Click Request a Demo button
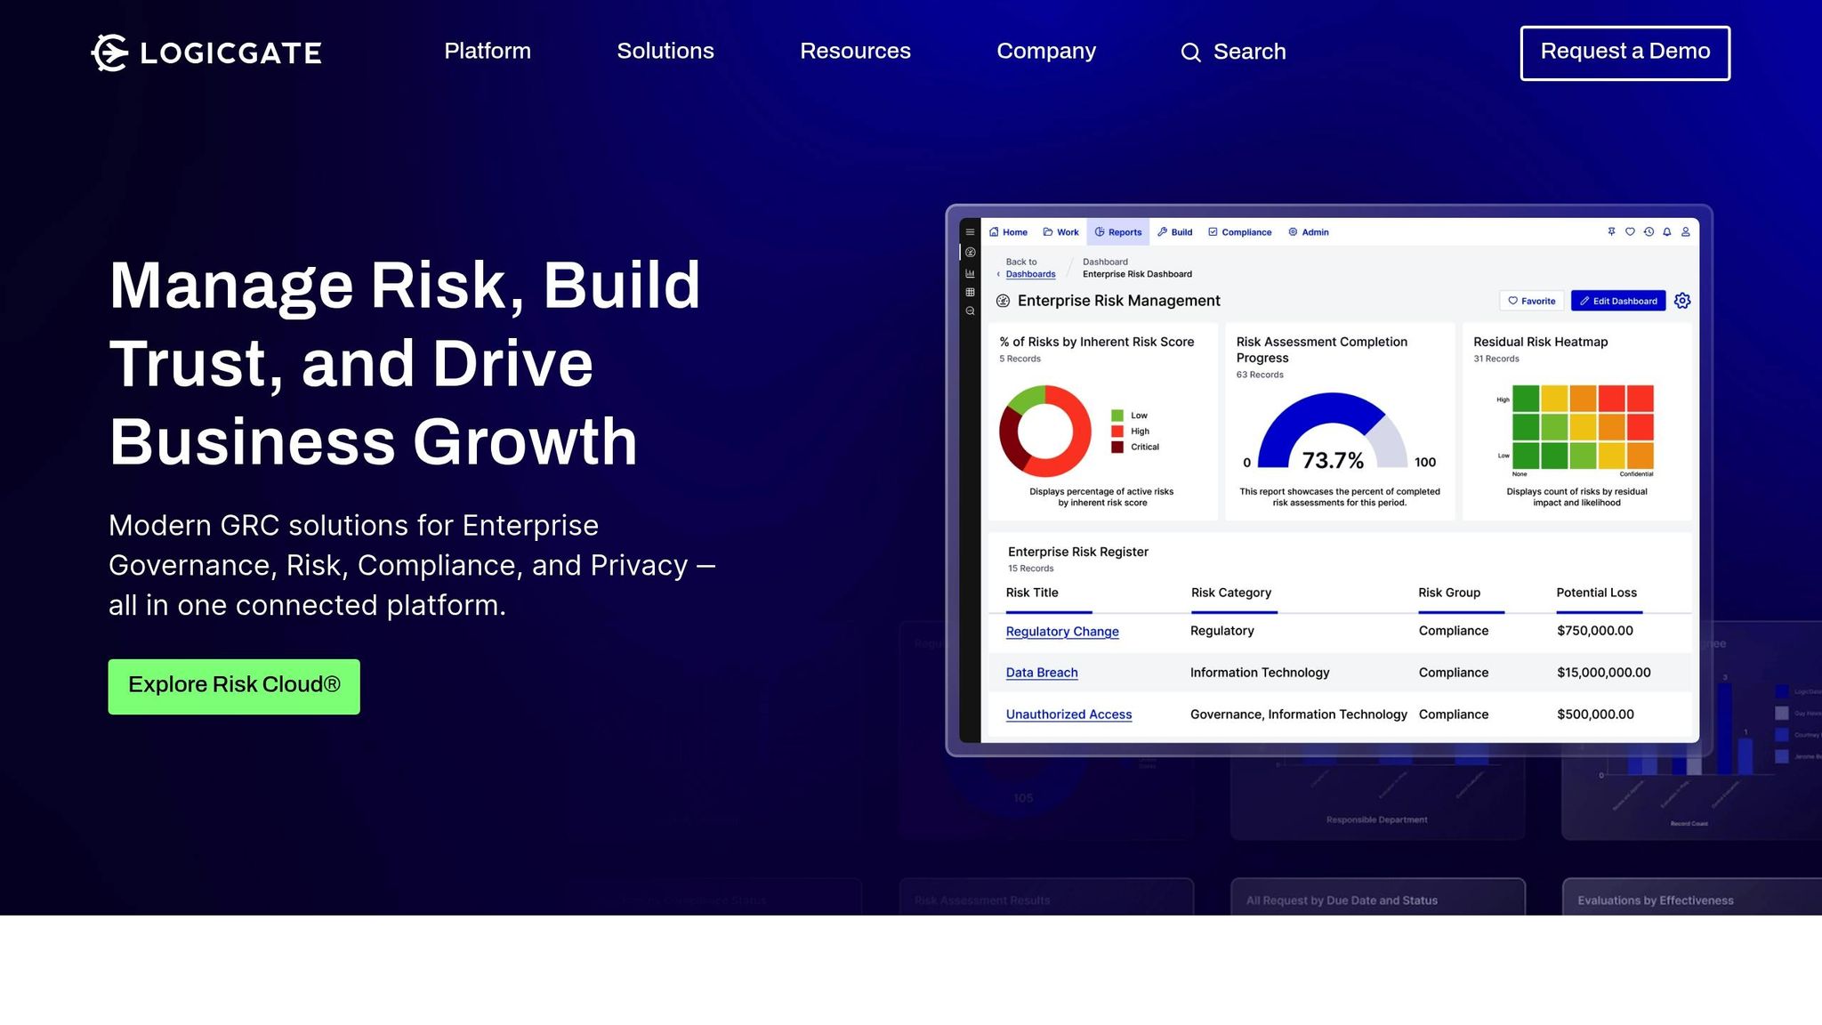Viewport: 1822px width, 1025px height. (x=1624, y=52)
